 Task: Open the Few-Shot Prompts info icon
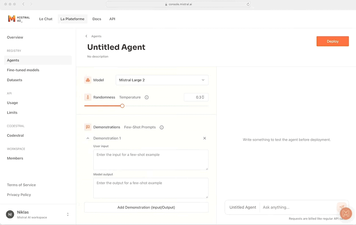click(x=162, y=127)
